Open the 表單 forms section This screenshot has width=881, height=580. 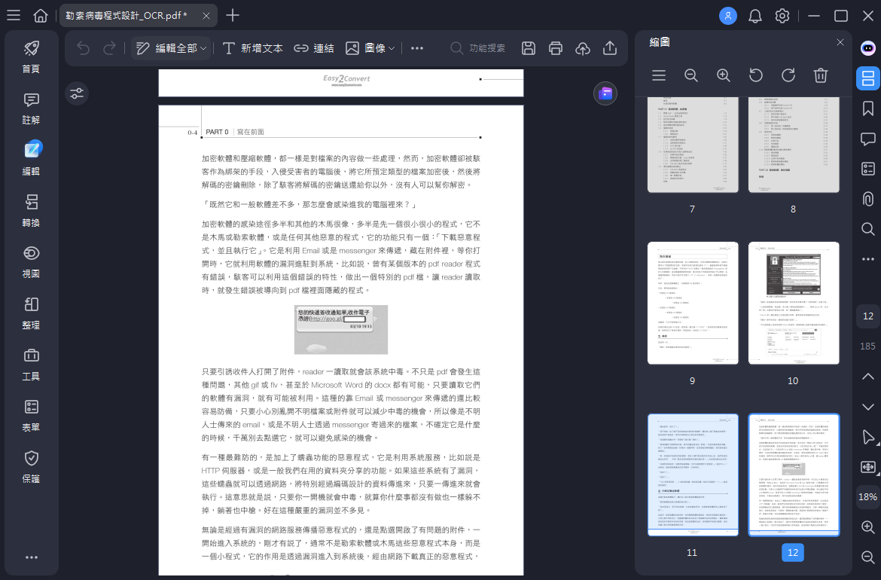coord(31,416)
